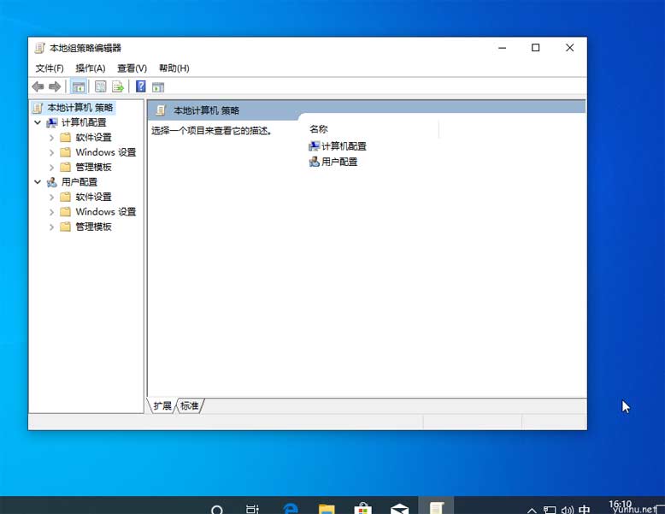Collapse the 用户配置 tree node

(x=38, y=182)
